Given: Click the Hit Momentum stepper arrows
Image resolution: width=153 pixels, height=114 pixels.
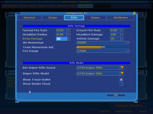Looking at the screenshot, I should pyautogui.click(x=129, y=43).
